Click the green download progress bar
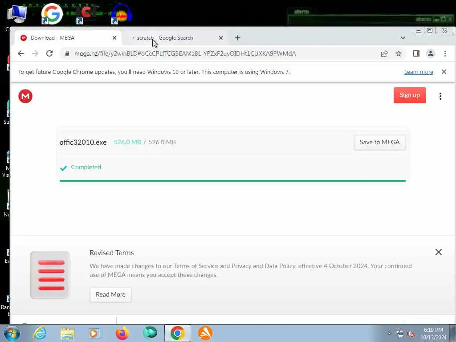Image resolution: width=456 pixels, height=342 pixels. click(232, 181)
